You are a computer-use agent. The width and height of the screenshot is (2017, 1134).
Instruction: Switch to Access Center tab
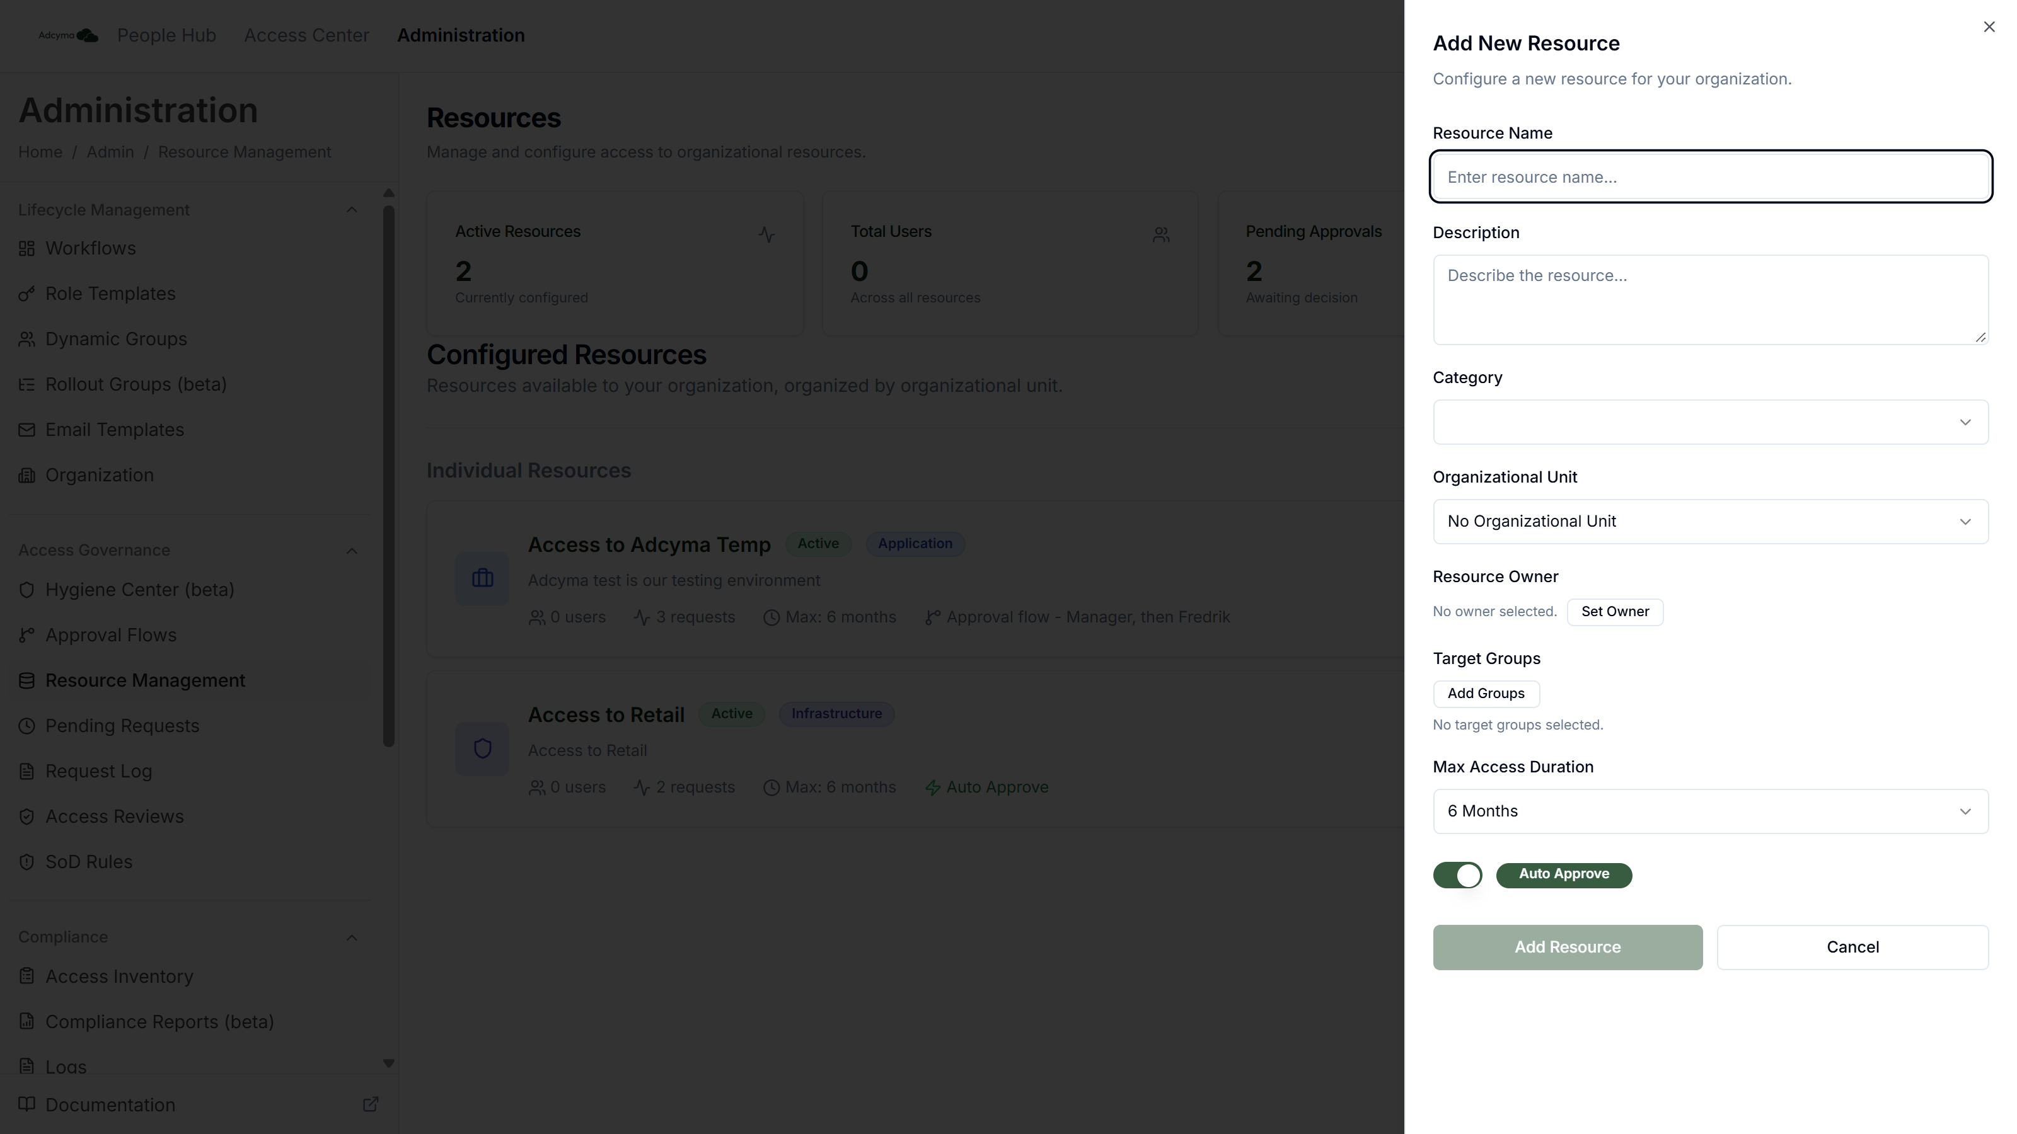[x=306, y=35]
